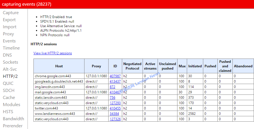Select the Events tab
Image resolution: width=254 pixels, height=129 pixels.
click(x=9, y=41)
